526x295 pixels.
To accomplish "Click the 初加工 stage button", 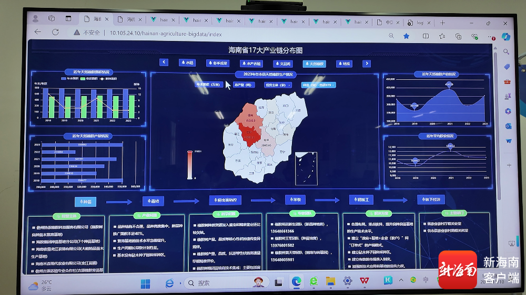I will pyautogui.click(x=361, y=200).
